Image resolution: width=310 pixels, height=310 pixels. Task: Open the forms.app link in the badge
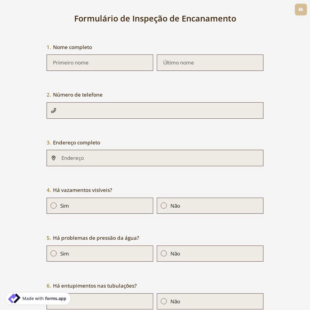(55, 299)
